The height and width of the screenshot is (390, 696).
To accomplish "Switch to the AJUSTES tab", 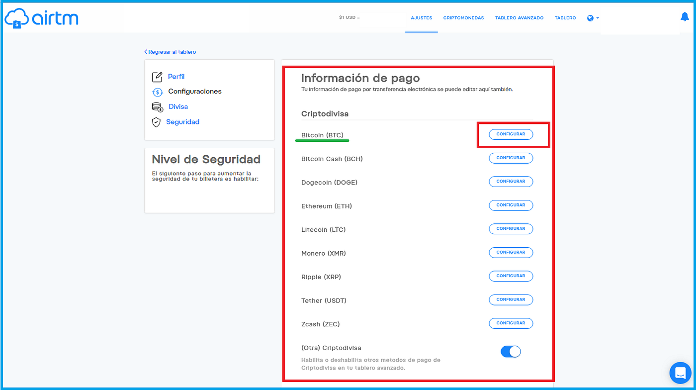I will 421,17.
